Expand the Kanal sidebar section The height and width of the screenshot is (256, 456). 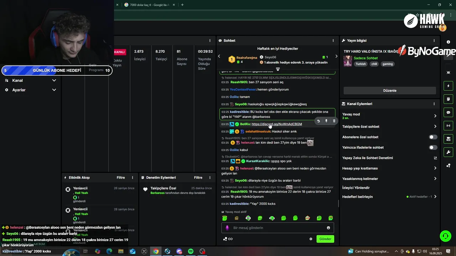(30, 80)
